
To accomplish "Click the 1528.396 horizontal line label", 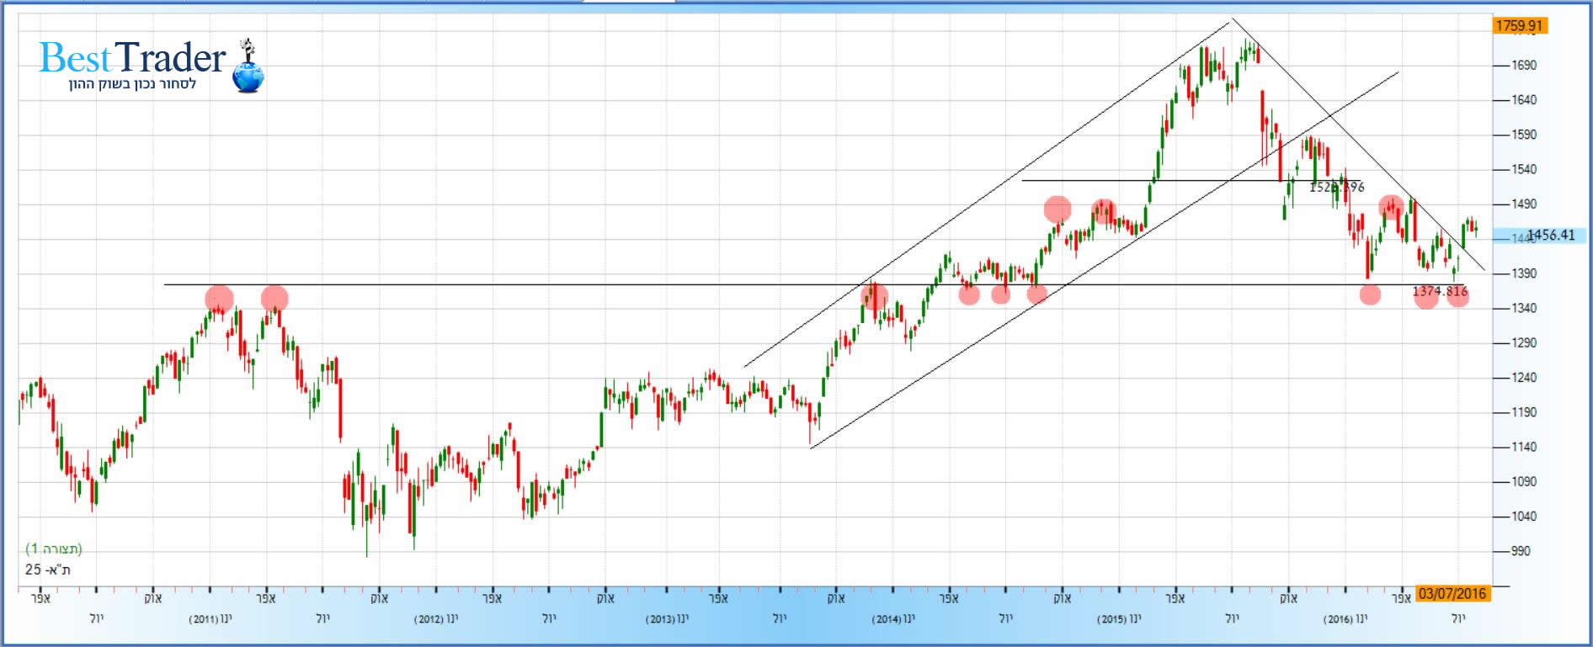I will pyautogui.click(x=1336, y=187).
